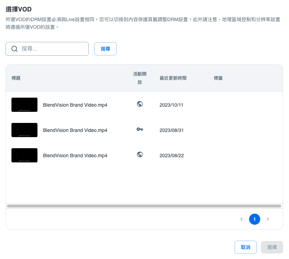Click the 選擇 confirm button
Image resolution: width=289 pixels, height=259 pixels.
click(272, 247)
